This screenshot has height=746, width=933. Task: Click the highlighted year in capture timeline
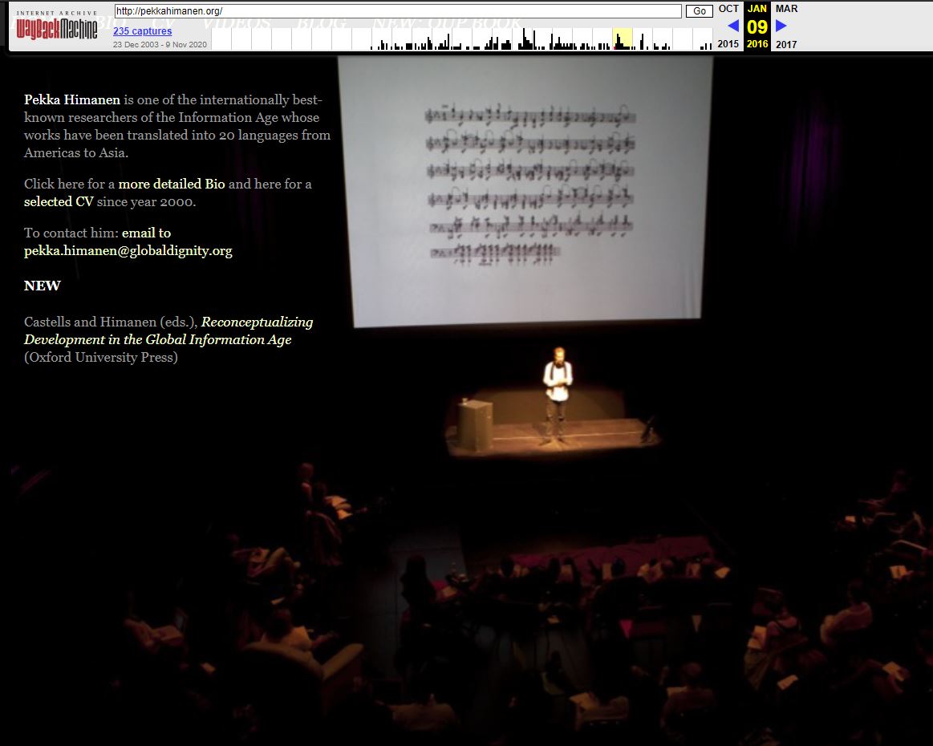[622, 39]
